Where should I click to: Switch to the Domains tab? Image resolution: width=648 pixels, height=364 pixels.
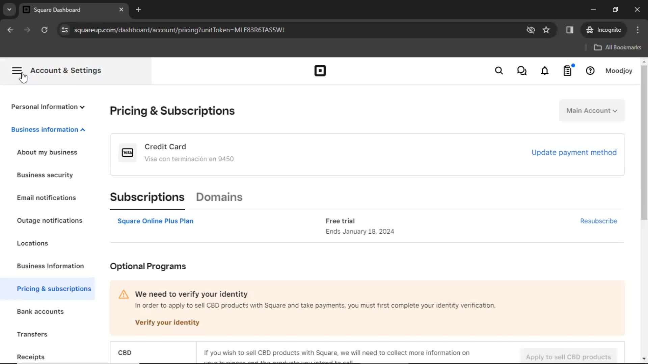[219, 197]
